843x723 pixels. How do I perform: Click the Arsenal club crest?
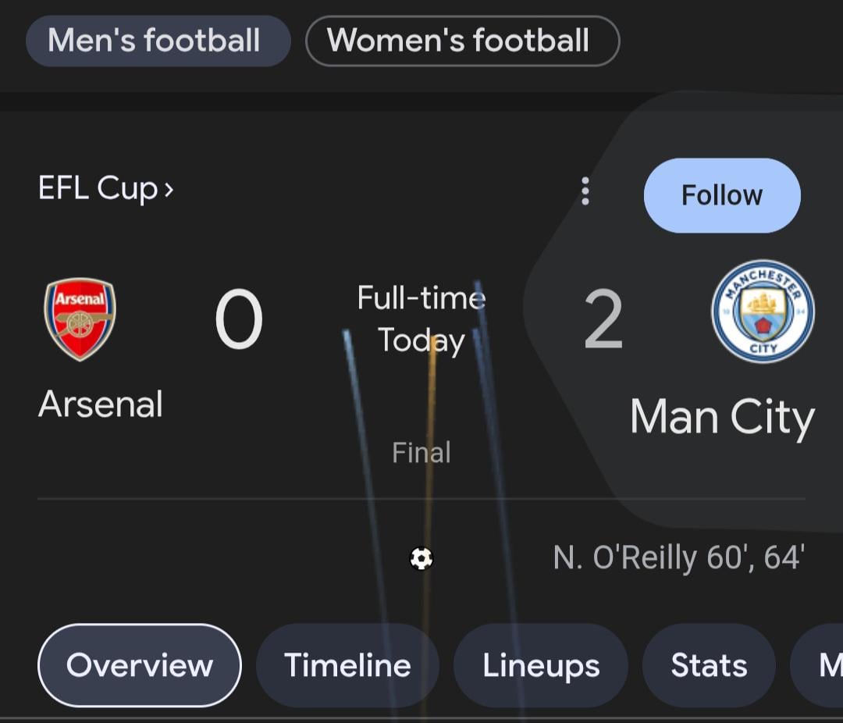[x=80, y=319]
